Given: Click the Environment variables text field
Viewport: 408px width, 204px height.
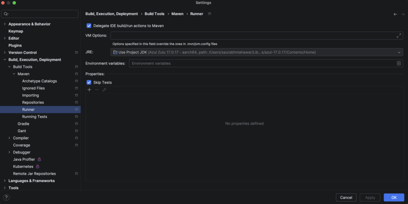Looking at the screenshot, I should [x=261, y=63].
